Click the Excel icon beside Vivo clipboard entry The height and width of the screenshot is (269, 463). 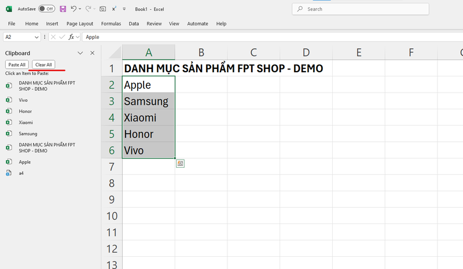click(x=9, y=100)
